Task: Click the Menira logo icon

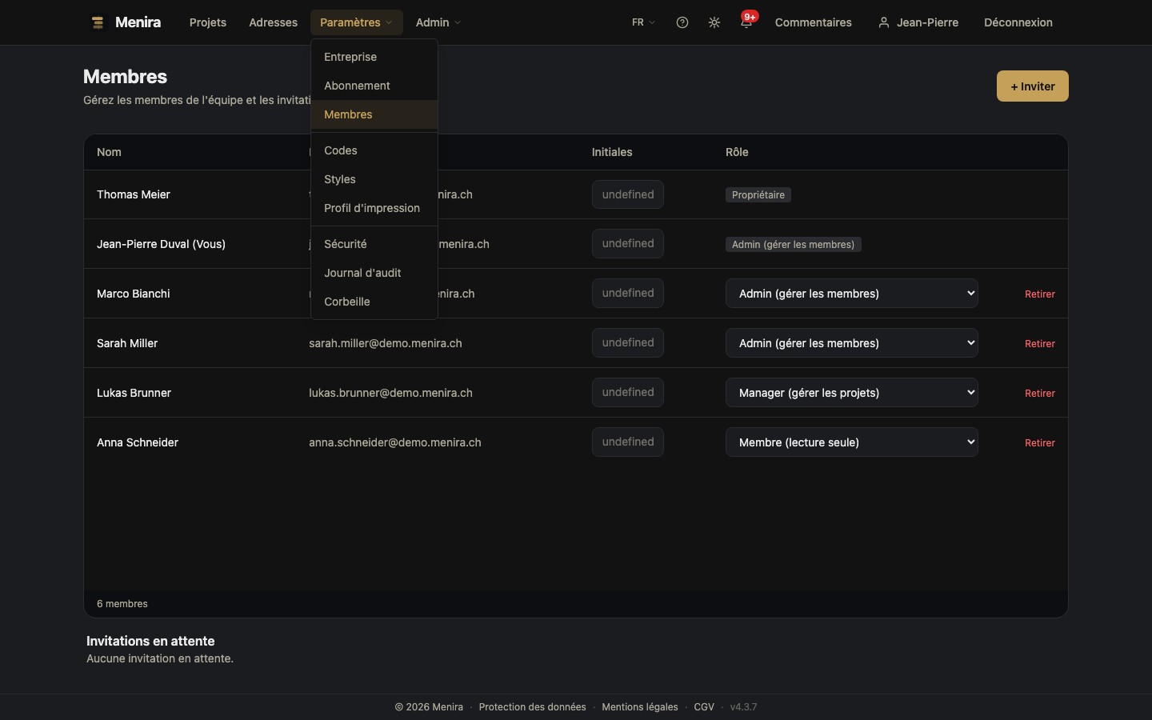Action: point(98,22)
